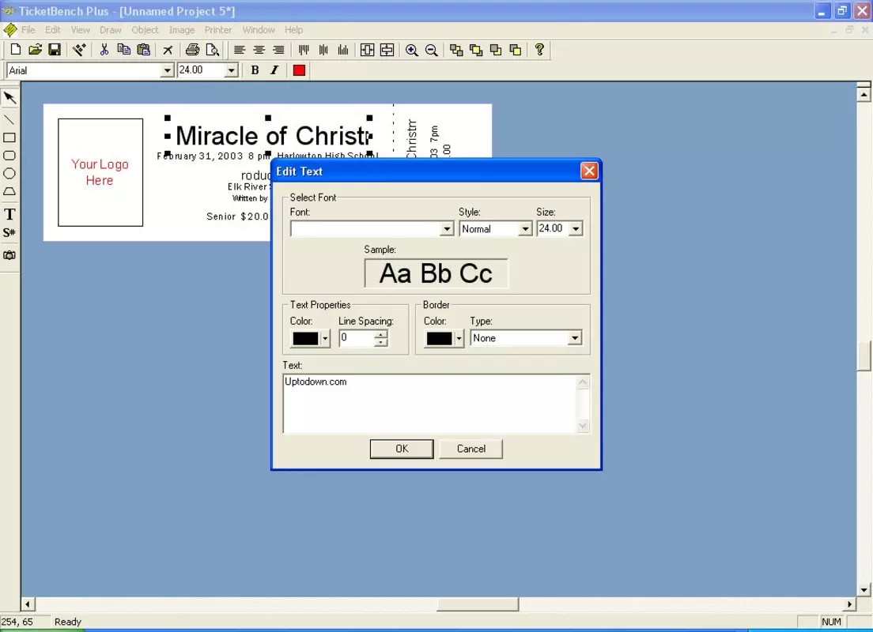Image resolution: width=873 pixels, height=632 pixels.
Task: Open the Size dropdown in Edit Text
Action: point(576,228)
